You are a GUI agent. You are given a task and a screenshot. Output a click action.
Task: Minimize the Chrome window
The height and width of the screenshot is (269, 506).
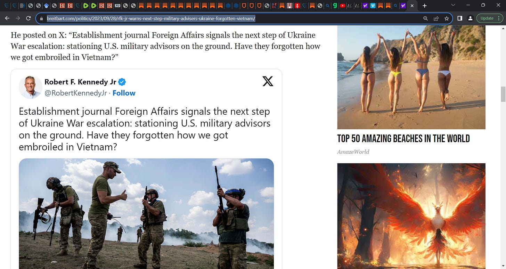click(x=468, y=5)
